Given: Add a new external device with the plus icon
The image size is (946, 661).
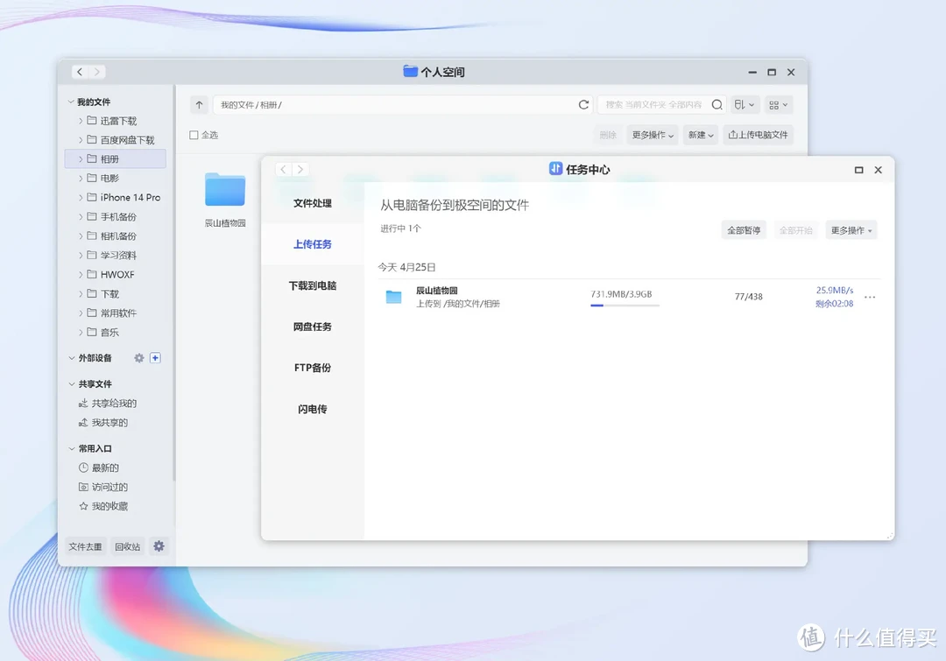Looking at the screenshot, I should (x=156, y=357).
